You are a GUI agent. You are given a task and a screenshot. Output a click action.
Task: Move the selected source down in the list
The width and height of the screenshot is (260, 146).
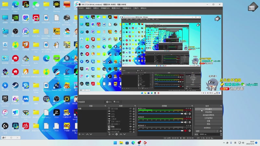(124, 134)
